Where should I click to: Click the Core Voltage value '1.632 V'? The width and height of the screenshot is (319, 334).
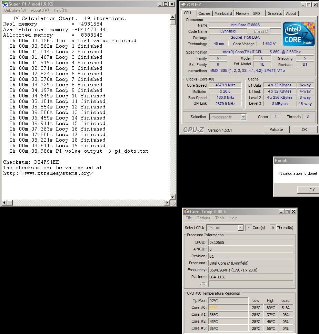(x=269, y=44)
